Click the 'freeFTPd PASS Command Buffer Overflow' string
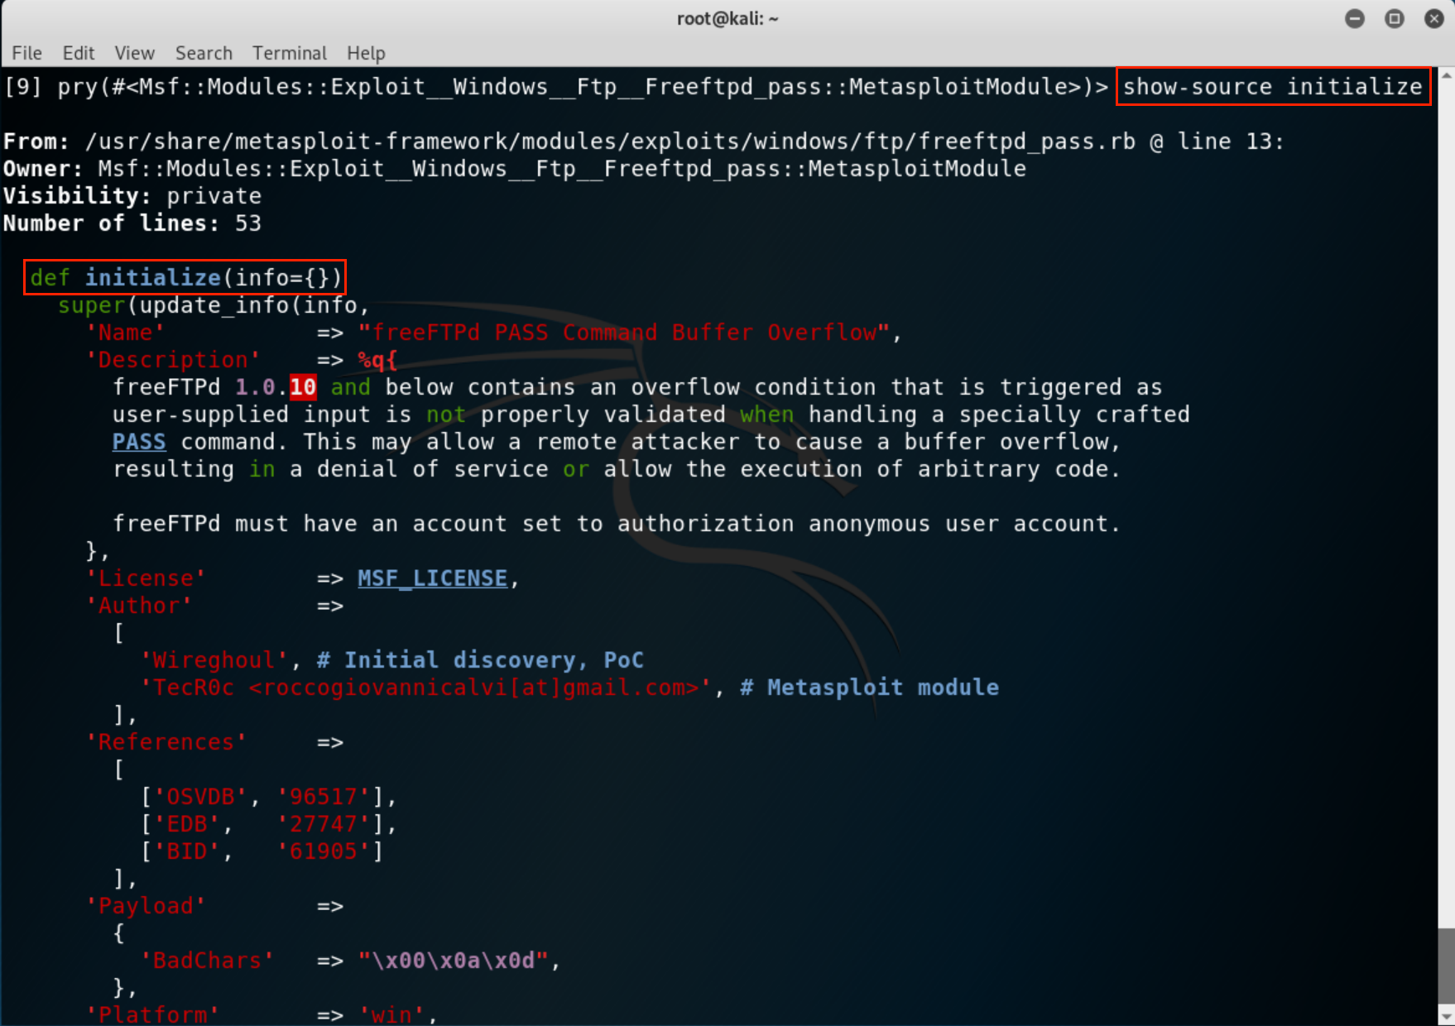 pyautogui.click(x=623, y=332)
